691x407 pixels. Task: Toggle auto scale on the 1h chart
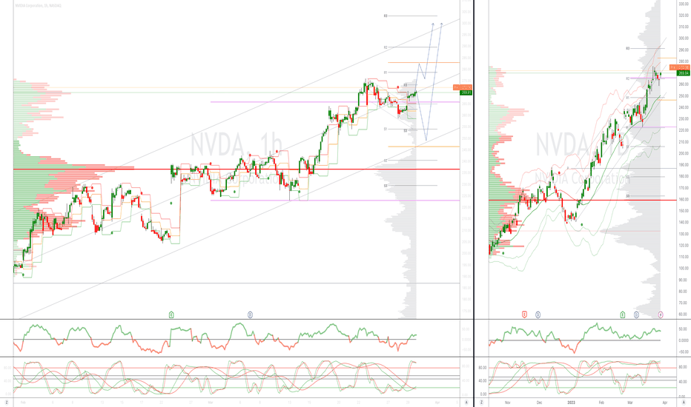coord(466,402)
